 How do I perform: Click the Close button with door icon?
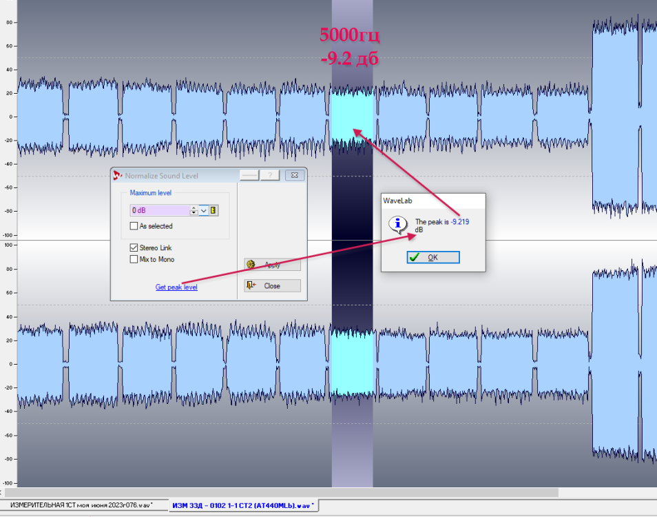click(x=272, y=285)
